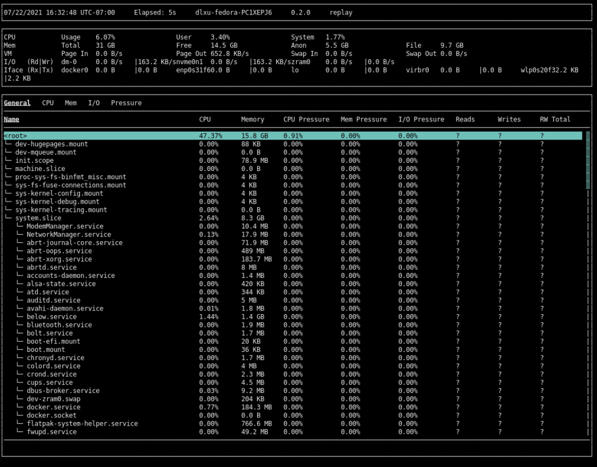Click the vertical scrollbar thumb
Image resolution: width=597 pixels, height=467 pixels.
click(588, 160)
